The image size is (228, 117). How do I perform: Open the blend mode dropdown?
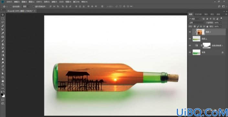pos(197,23)
